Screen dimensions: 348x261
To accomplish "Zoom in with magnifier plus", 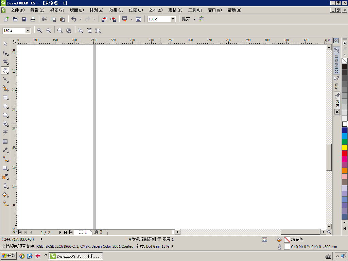I will (x=39, y=31).
